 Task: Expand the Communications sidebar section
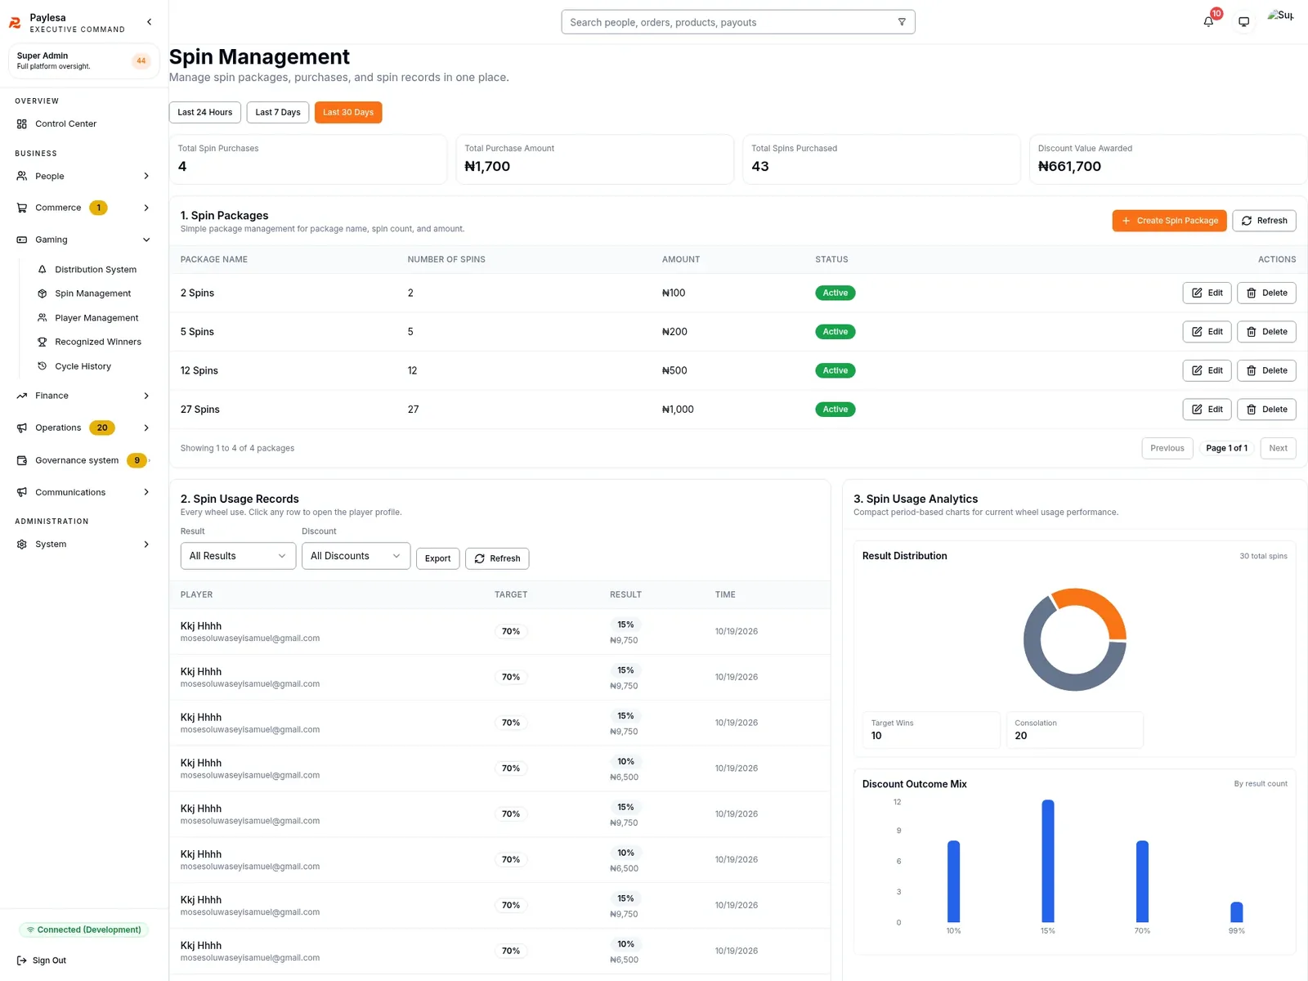83,492
